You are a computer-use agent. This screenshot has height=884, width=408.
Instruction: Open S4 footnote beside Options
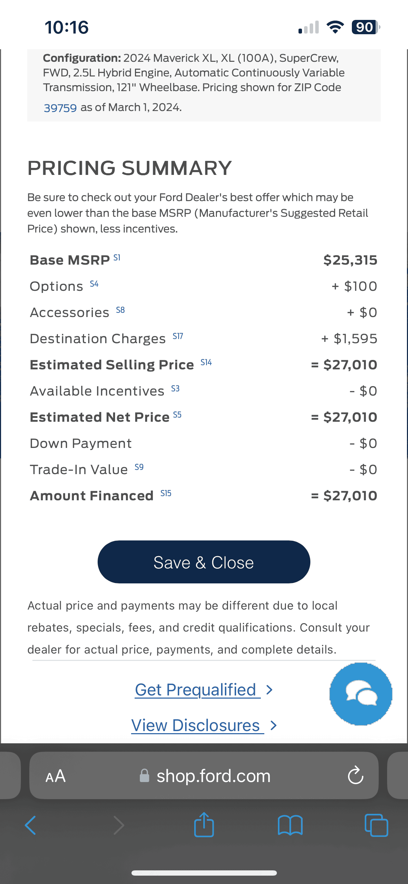94,284
